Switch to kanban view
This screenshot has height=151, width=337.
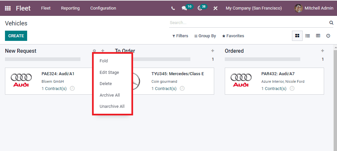coord(297,36)
